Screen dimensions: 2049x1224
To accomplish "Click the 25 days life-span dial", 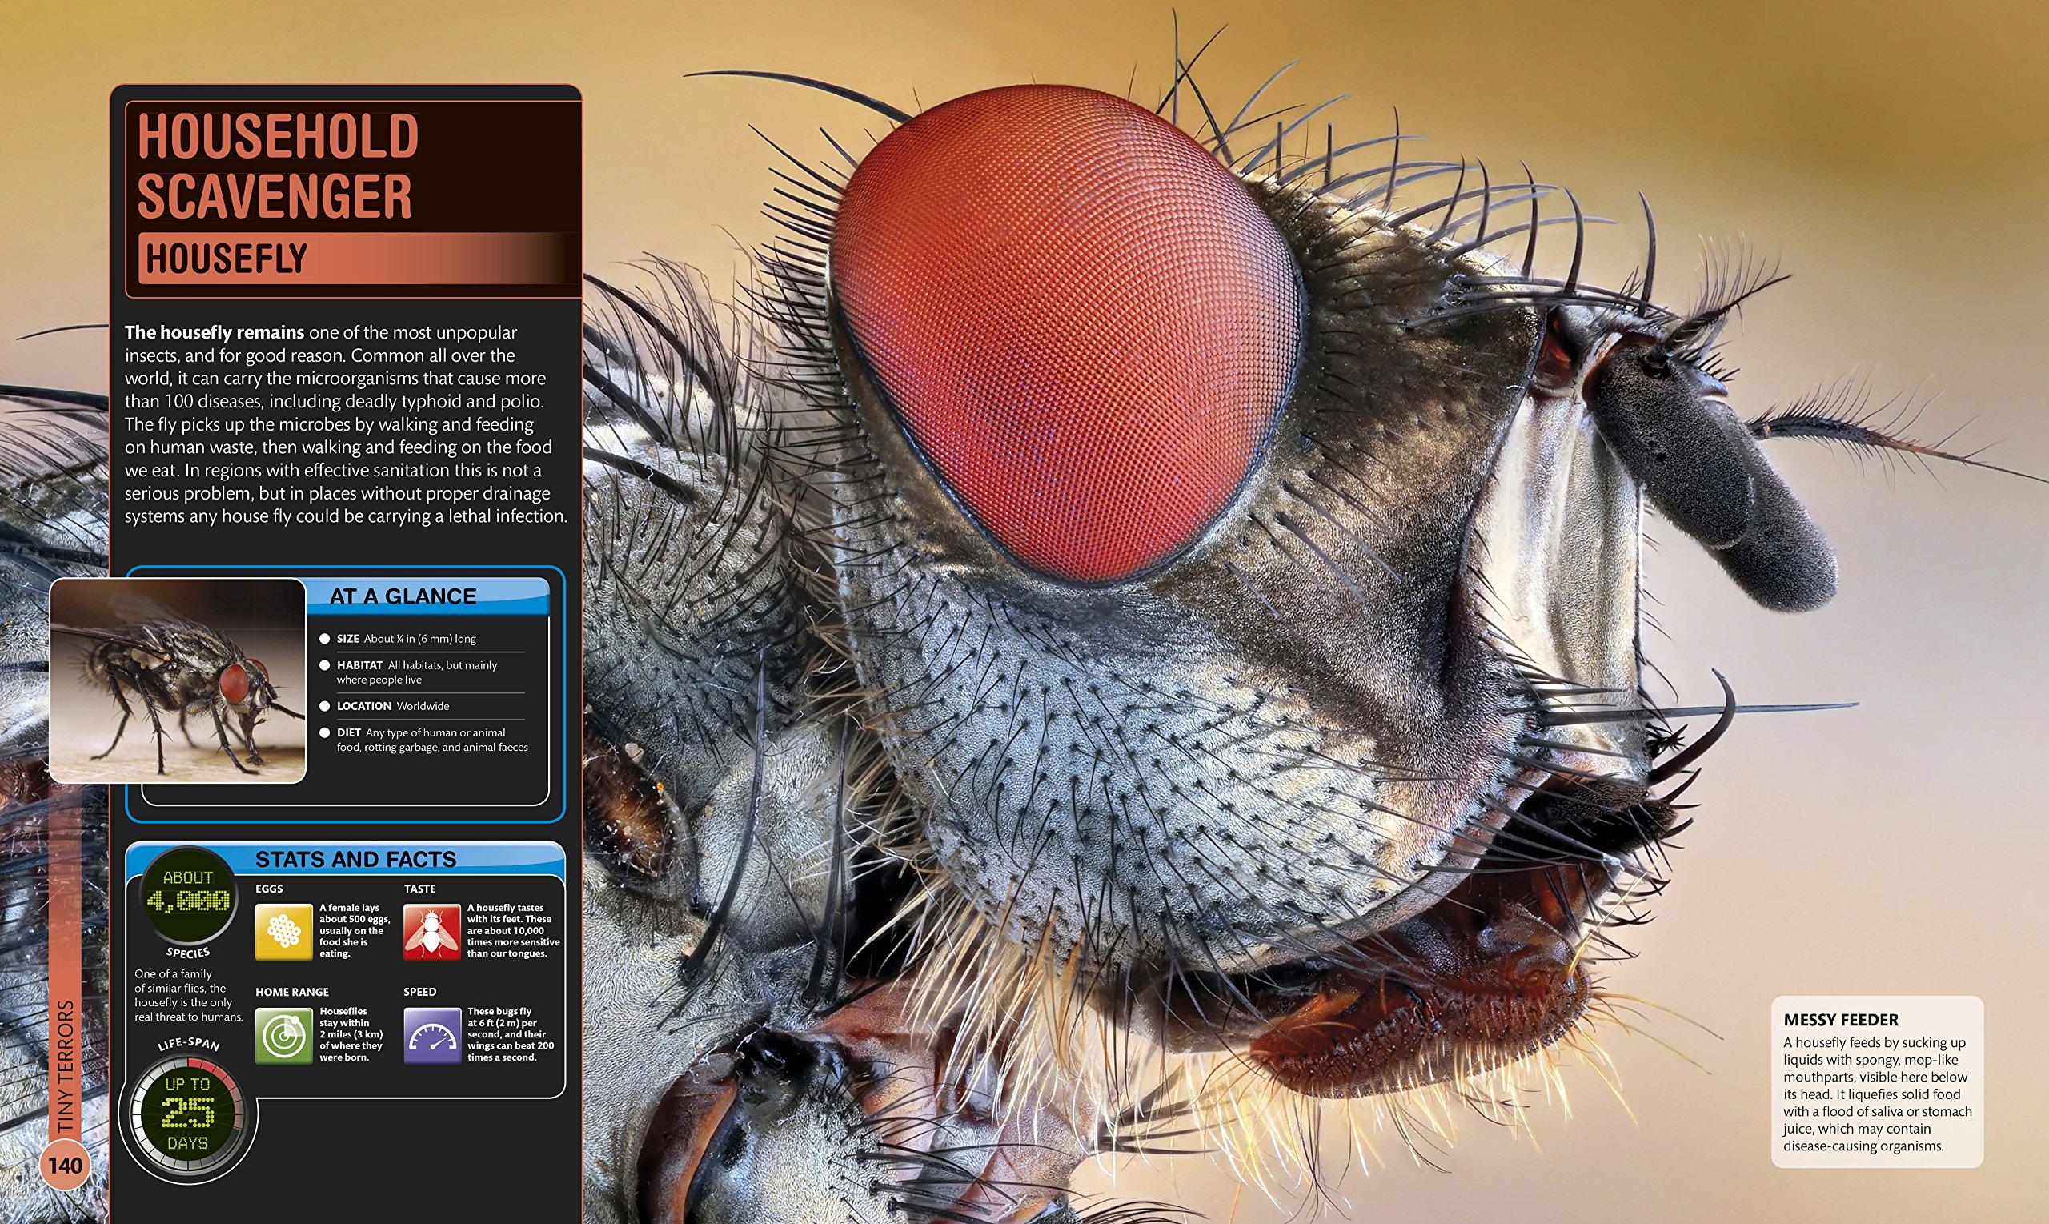I will tap(189, 1114).
